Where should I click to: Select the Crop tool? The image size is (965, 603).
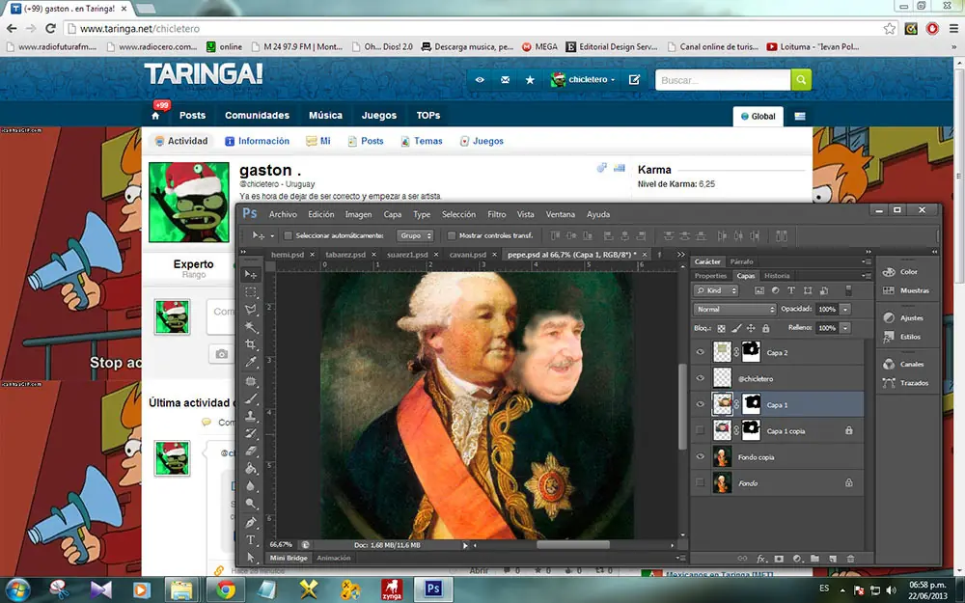[251, 344]
